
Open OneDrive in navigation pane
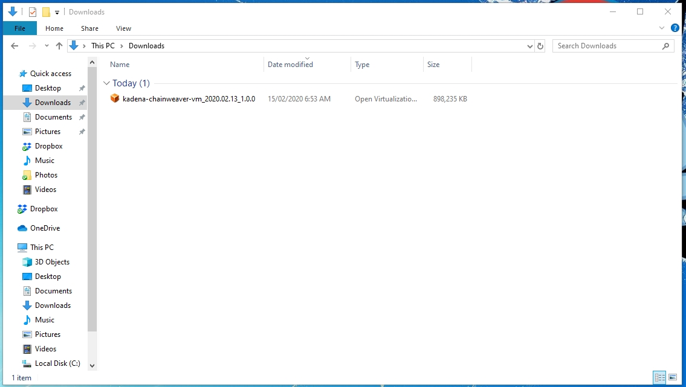(x=45, y=228)
